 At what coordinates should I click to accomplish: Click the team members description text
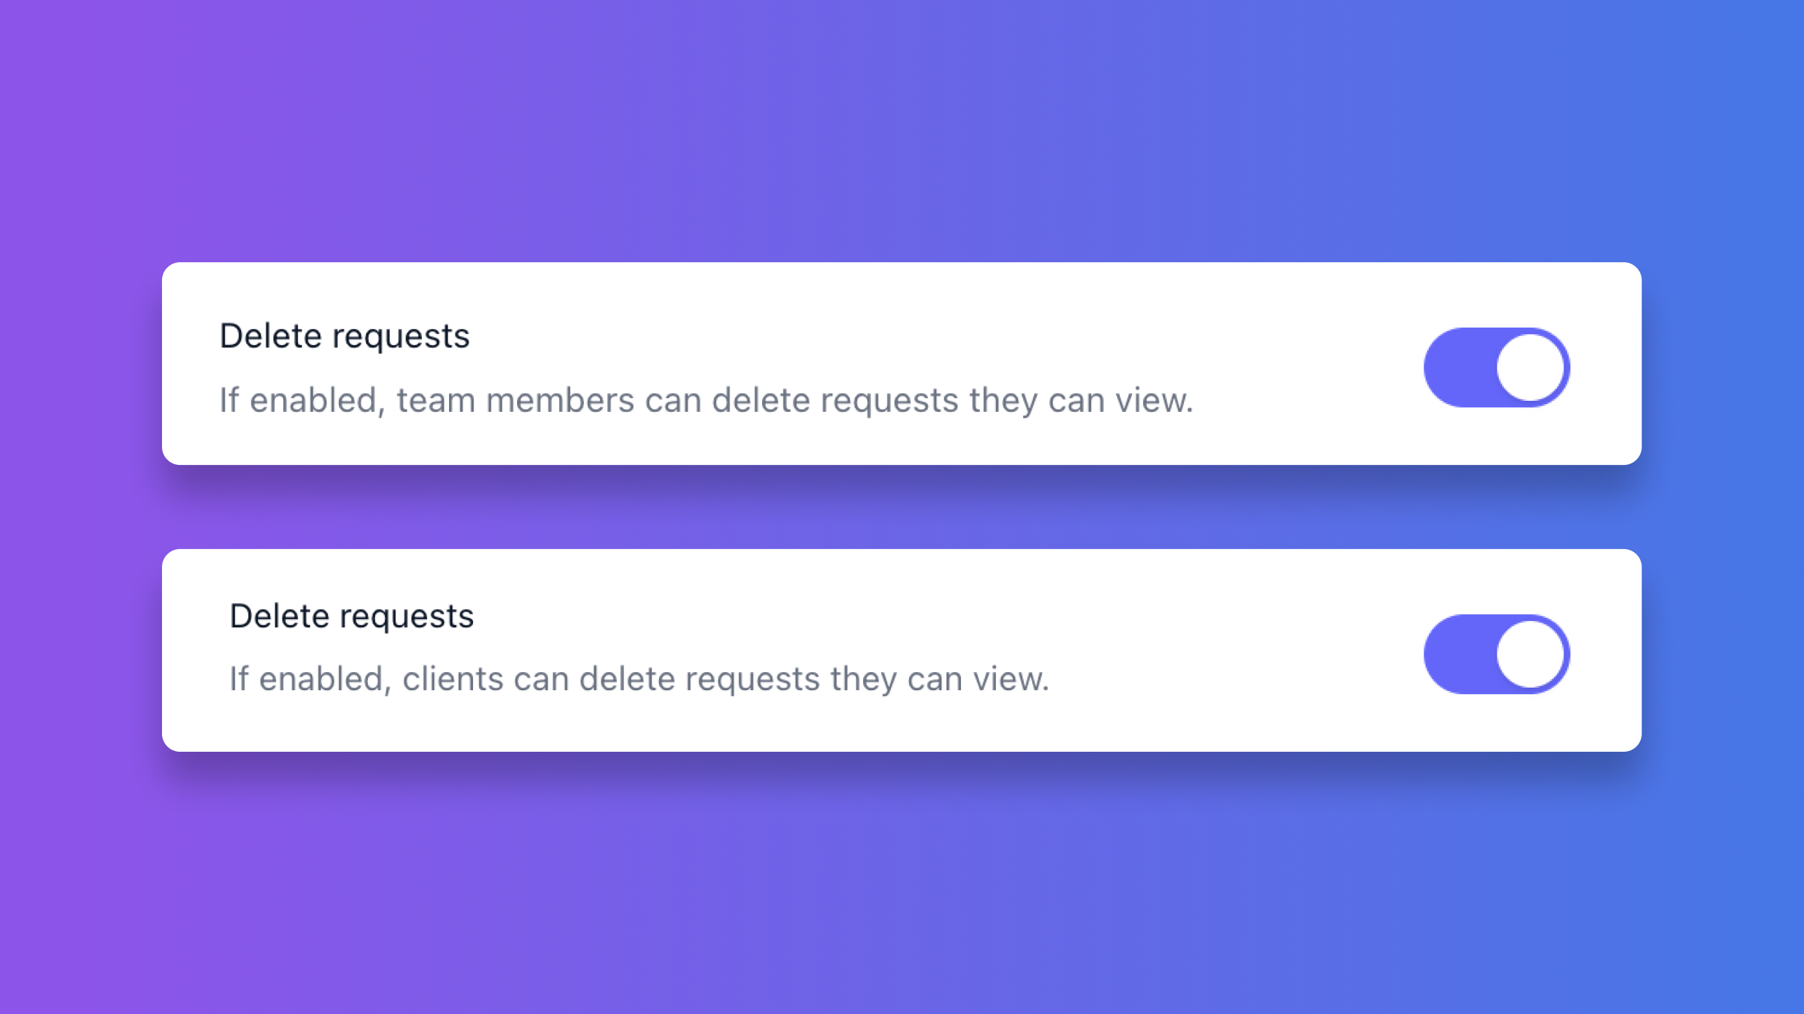706,400
